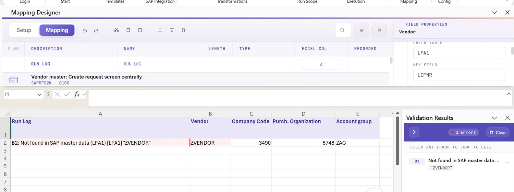Open the Transformations menu item
Viewport: 514px width, 192px height.
click(232, 2)
